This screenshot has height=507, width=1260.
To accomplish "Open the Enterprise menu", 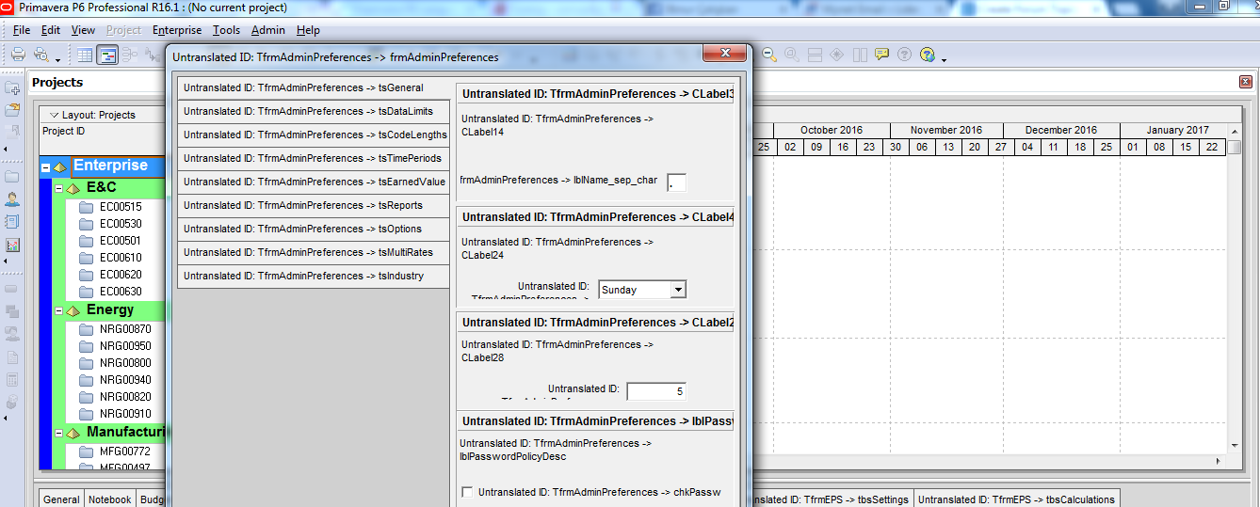I will (x=177, y=30).
